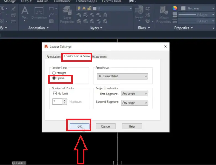The width and height of the screenshot is (216, 165).
Task: Click the Maximum points up arrow
Action: 65,100
